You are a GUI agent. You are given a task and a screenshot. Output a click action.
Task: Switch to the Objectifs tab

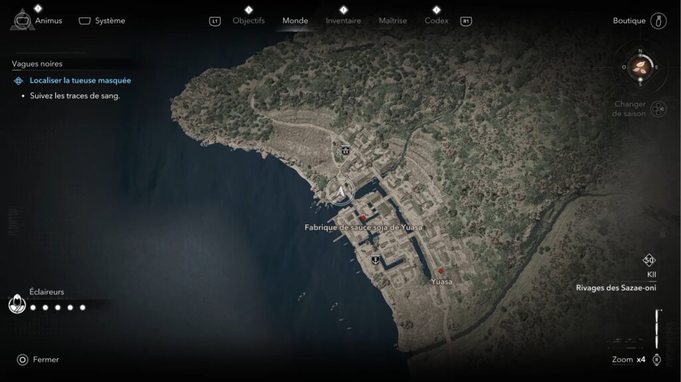click(x=249, y=21)
